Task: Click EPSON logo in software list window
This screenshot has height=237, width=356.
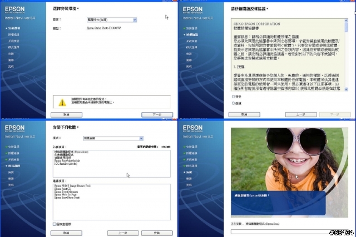Action: (15, 128)
